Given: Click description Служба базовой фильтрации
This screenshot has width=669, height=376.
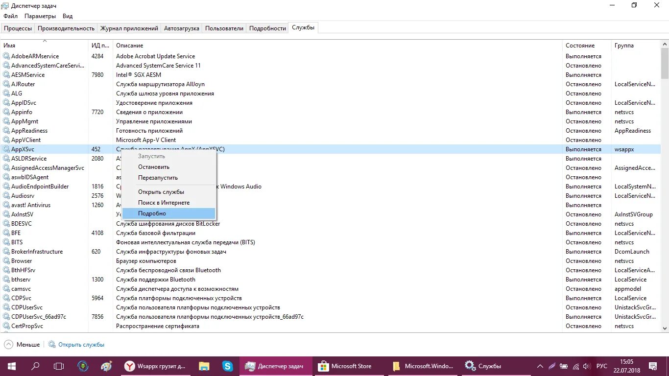Looking at the screenshot, I should pyautogui.click(x=156, y=233).
